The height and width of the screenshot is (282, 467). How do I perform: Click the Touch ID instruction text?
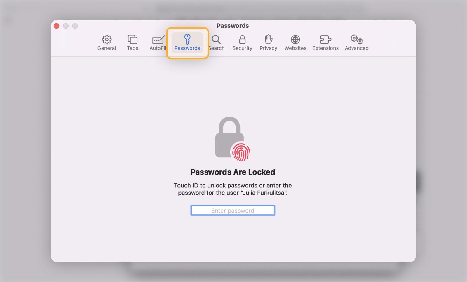tap(233, 189)
